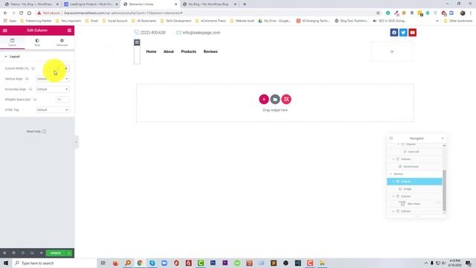Image resolution: width=476 pixels, height=268 pixels.
Task: Toggle responsive mode icon for Column Width
Action: click(x=33, y=68)
